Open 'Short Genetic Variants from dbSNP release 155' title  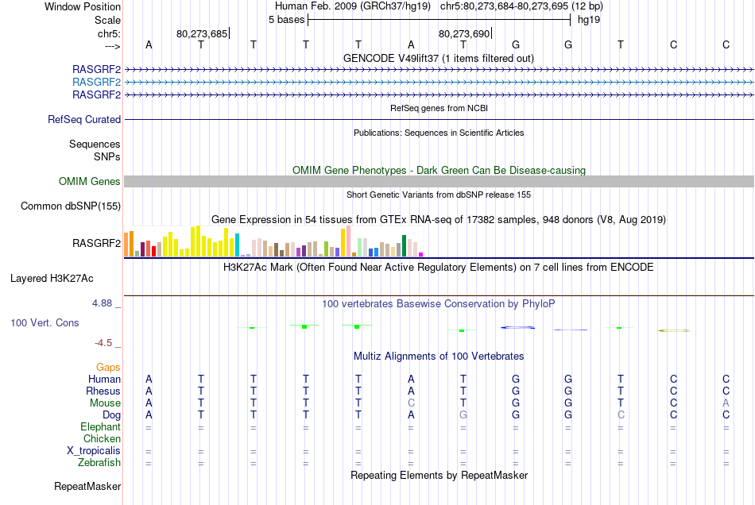439,195
